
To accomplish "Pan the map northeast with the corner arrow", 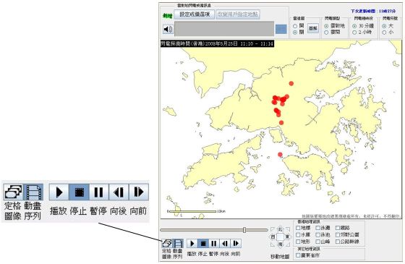I will [x=287, y=229].
